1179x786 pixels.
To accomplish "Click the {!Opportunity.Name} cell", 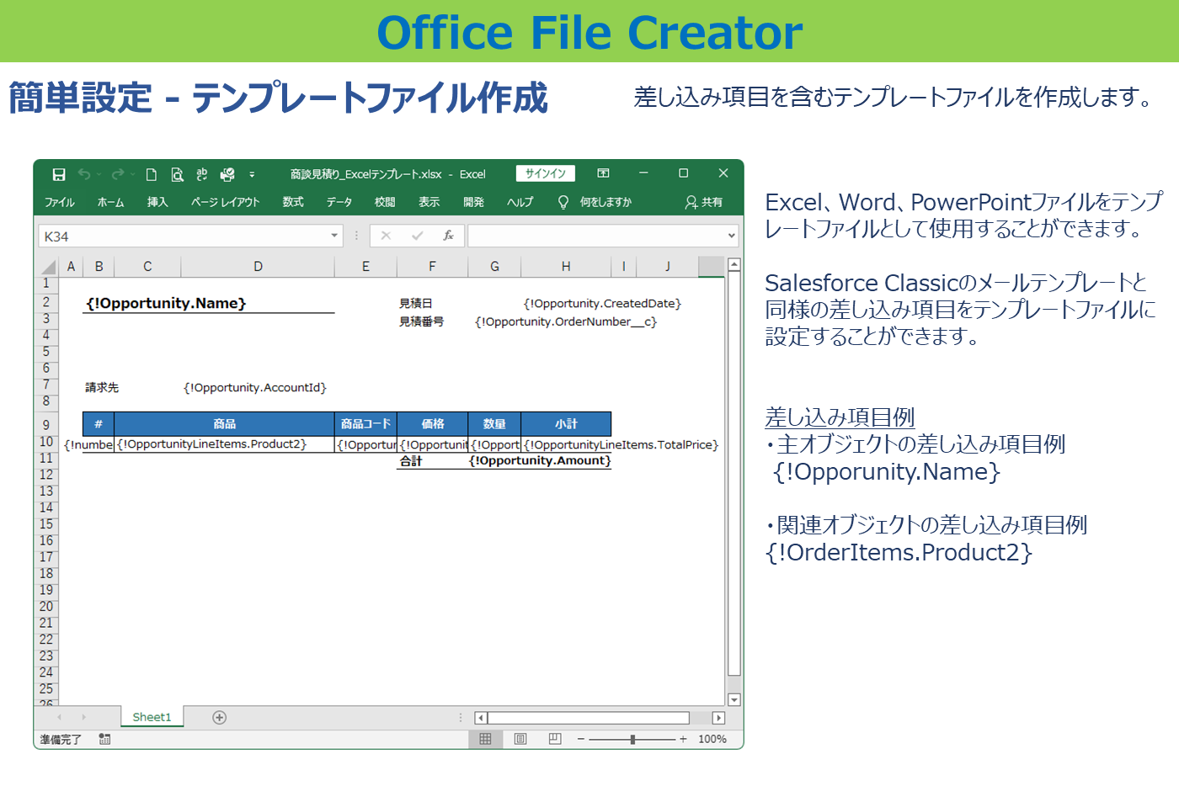I will [x=208, y=303].
